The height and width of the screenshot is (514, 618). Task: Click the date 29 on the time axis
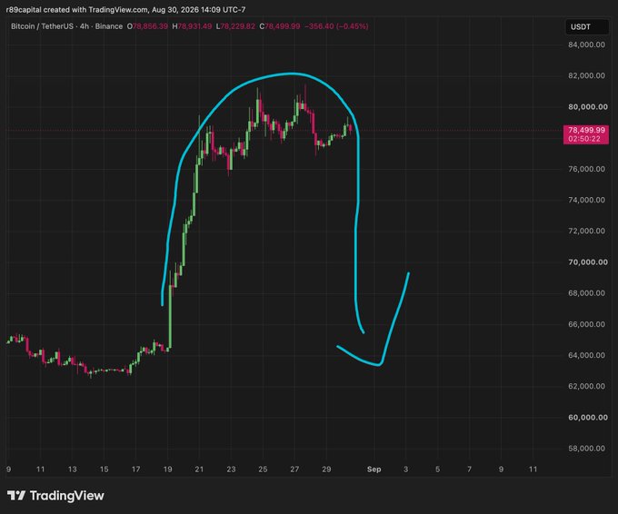[x=326, y=470]
